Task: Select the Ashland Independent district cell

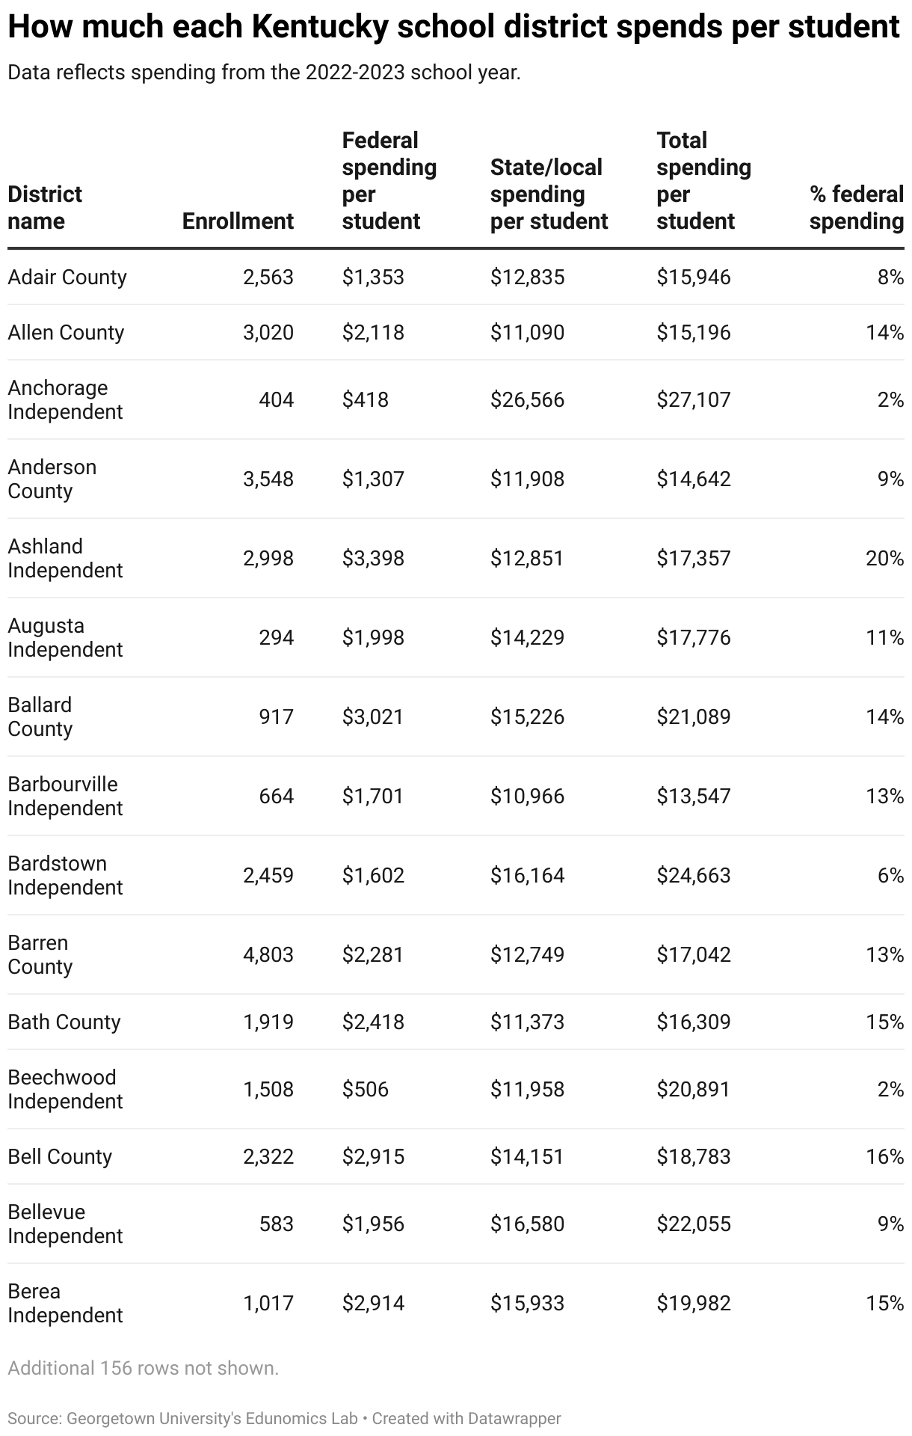Action: click(65, 558)
